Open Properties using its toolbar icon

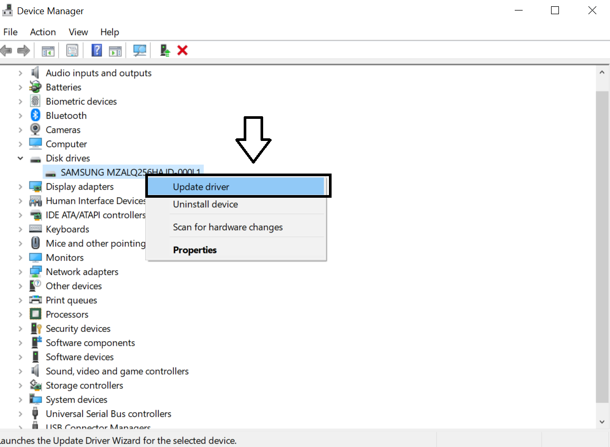click(72, 50)
